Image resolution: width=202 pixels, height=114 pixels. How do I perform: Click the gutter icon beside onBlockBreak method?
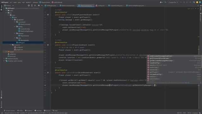tap(48, 73)
